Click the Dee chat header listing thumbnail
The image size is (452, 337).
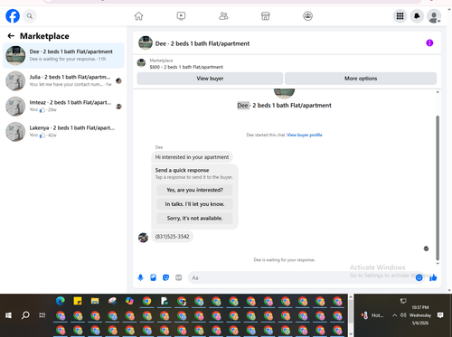[x=146, y=43]
